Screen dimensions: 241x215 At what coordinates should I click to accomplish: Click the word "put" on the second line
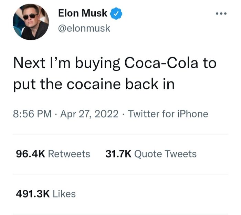[x=24, y=84]
